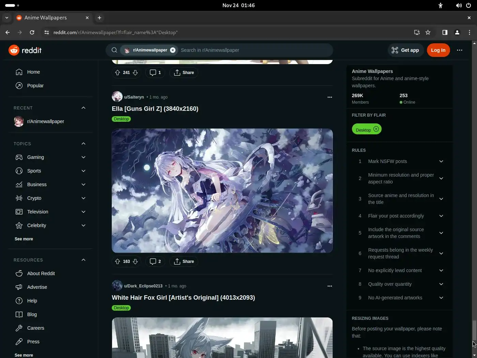Open the White Hair Fox Girl image
The width and height of the screenshot is (477, 358).
coord(222,338)
